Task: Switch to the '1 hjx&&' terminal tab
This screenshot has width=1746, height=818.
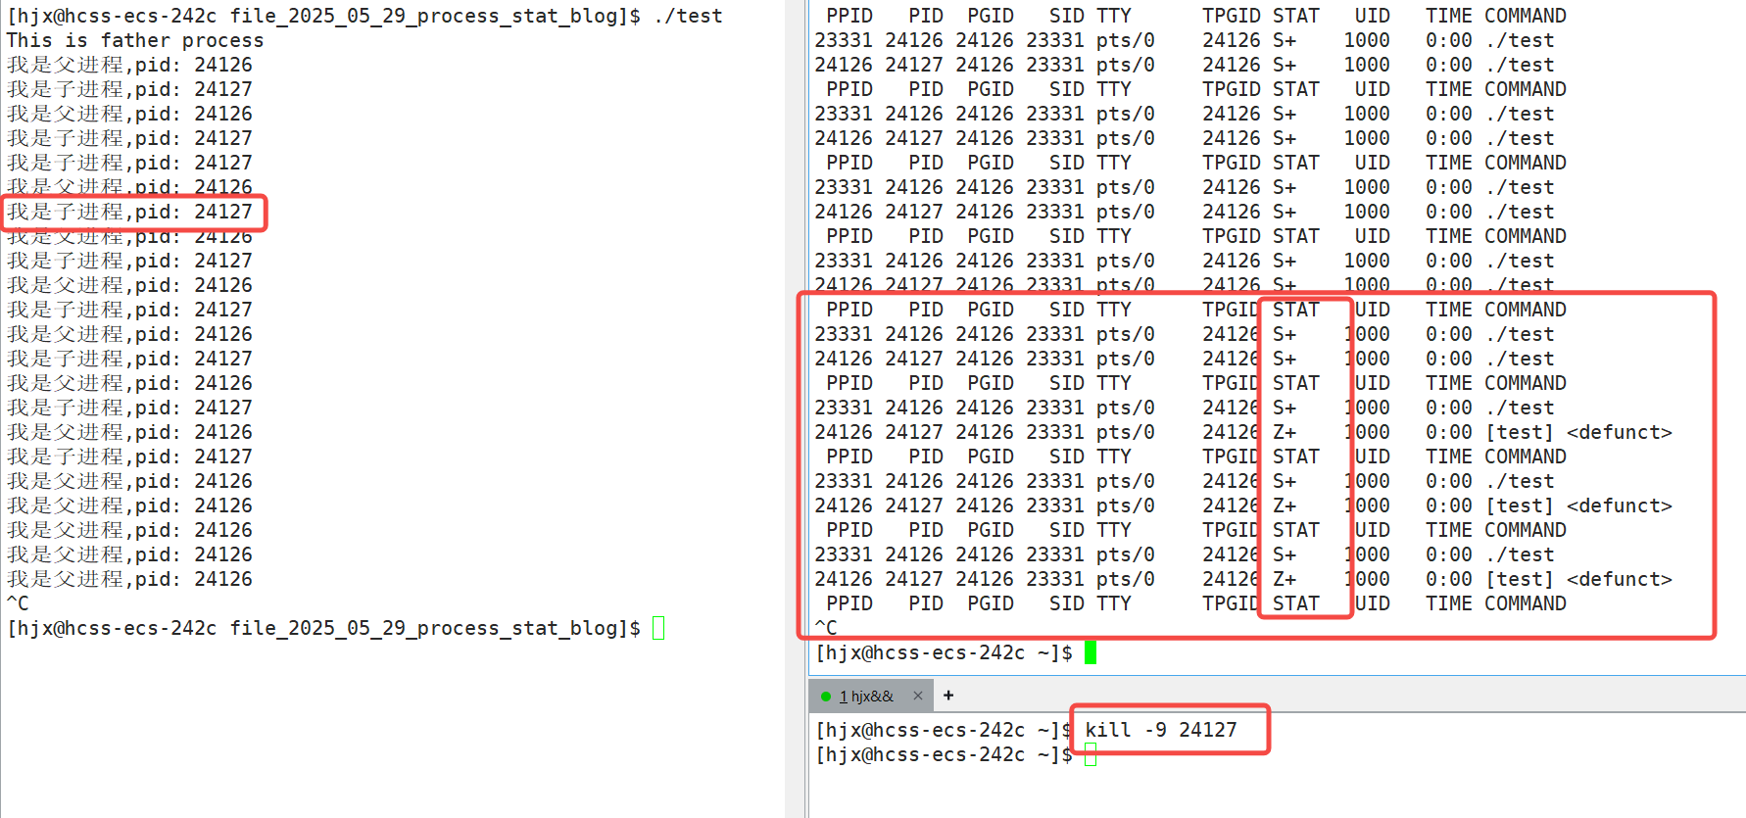Action: (x=866, y=696)
